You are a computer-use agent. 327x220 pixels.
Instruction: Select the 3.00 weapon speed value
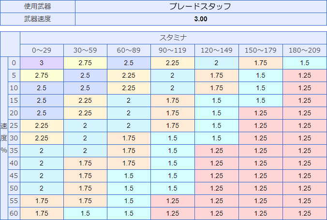pos(201,19)
